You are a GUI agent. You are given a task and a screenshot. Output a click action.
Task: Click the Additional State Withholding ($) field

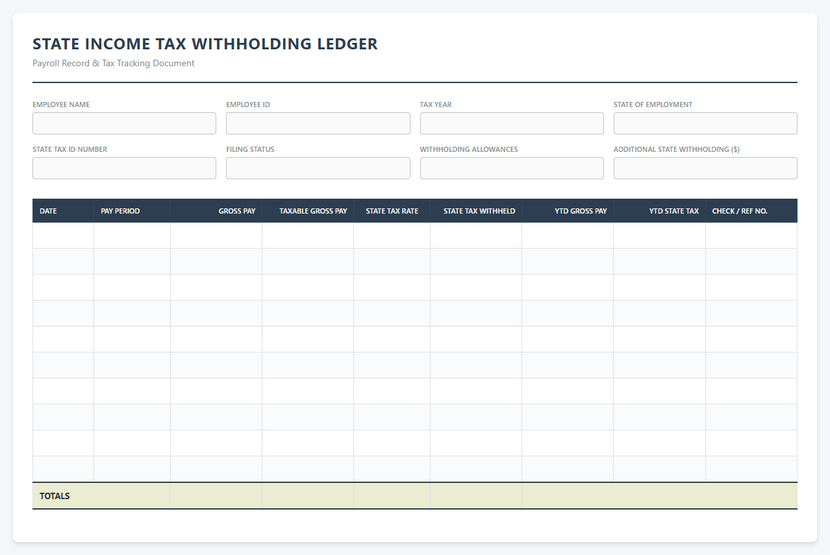point(705,168)
